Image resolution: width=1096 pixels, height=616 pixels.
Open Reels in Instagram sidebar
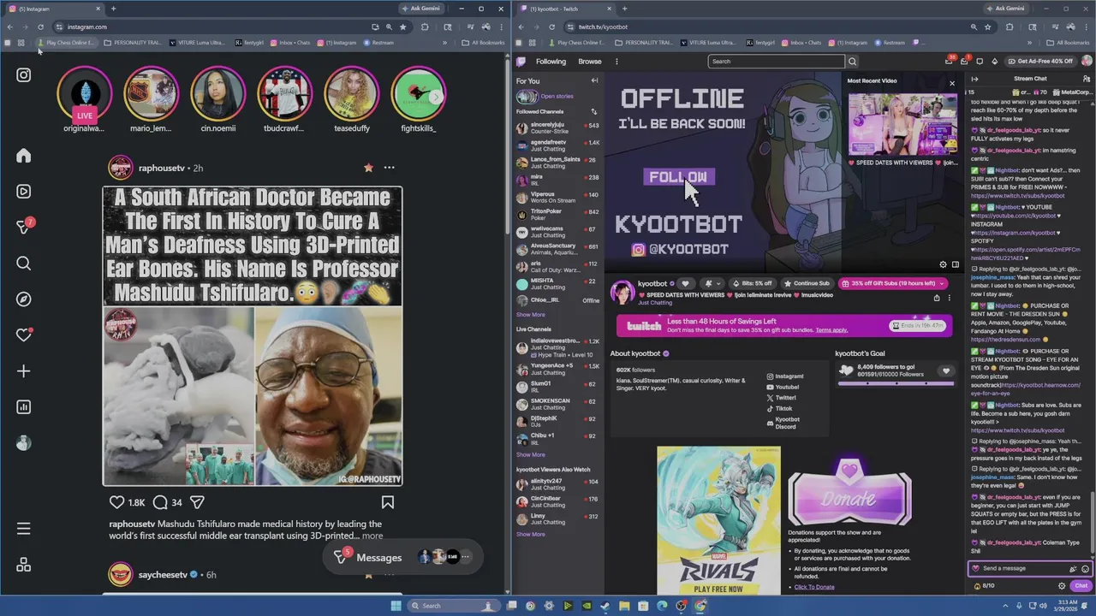click(24, 192)
